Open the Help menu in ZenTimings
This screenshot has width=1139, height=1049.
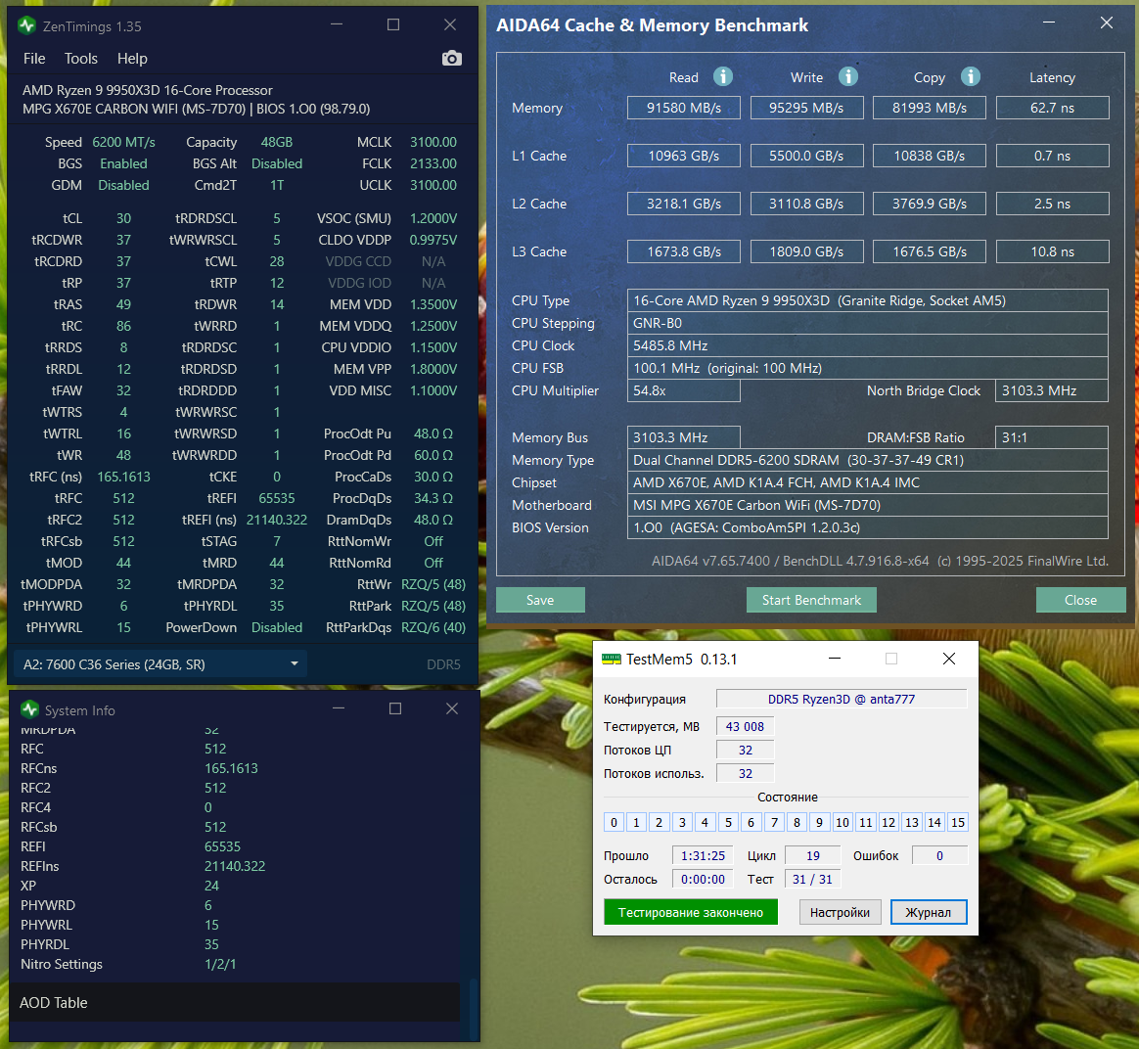coord(132,58)
